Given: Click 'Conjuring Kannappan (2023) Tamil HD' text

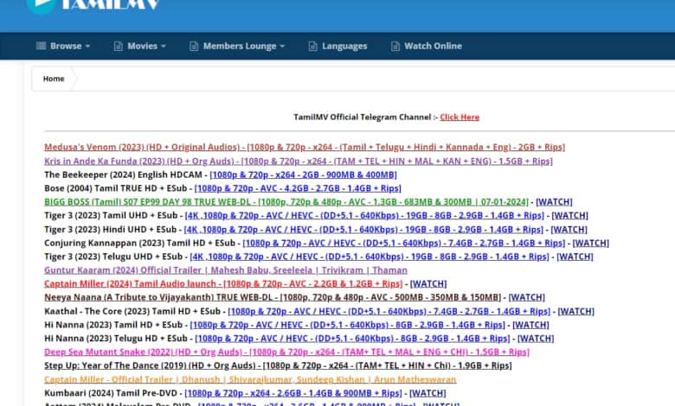Looking at the screenshot, I should (x=125, y=243).
